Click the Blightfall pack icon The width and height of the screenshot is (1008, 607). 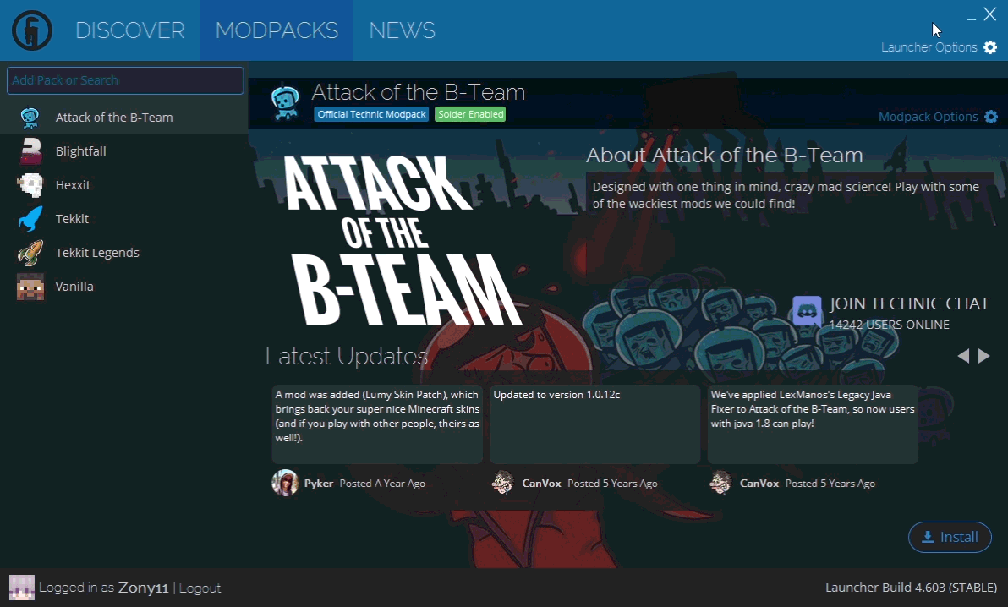point(30,151)
